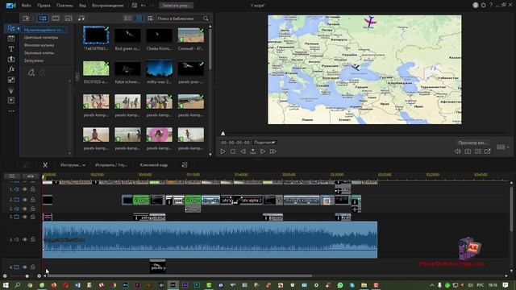This screenshot has width=516, height=290.
Task: Show hidden system tray icons
Action: click(x=432, y=284)
